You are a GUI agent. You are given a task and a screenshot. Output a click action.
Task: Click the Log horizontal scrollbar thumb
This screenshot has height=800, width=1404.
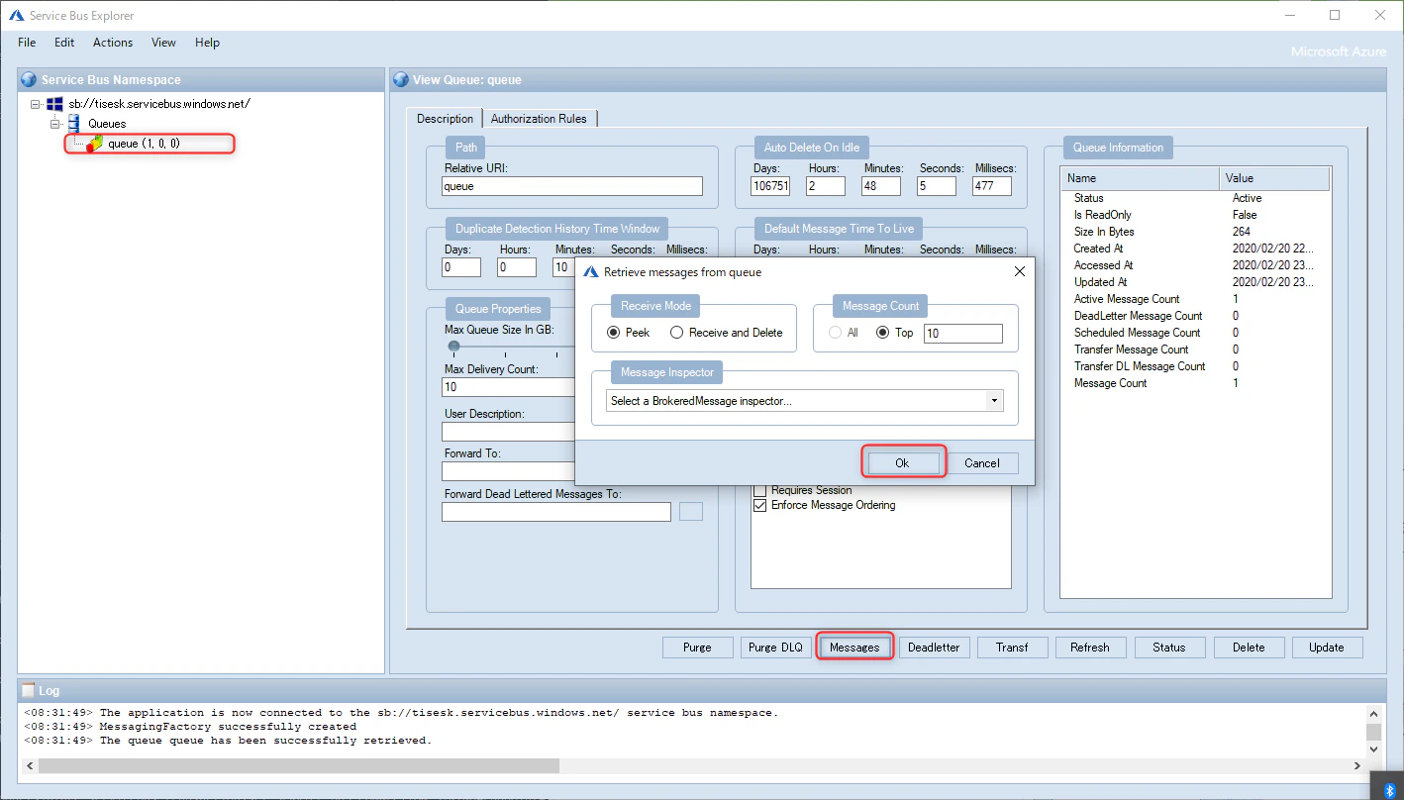(299, 765)
